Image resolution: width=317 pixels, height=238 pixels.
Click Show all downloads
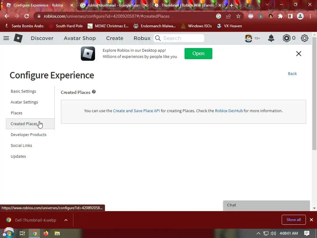click(x=293, y=220)
